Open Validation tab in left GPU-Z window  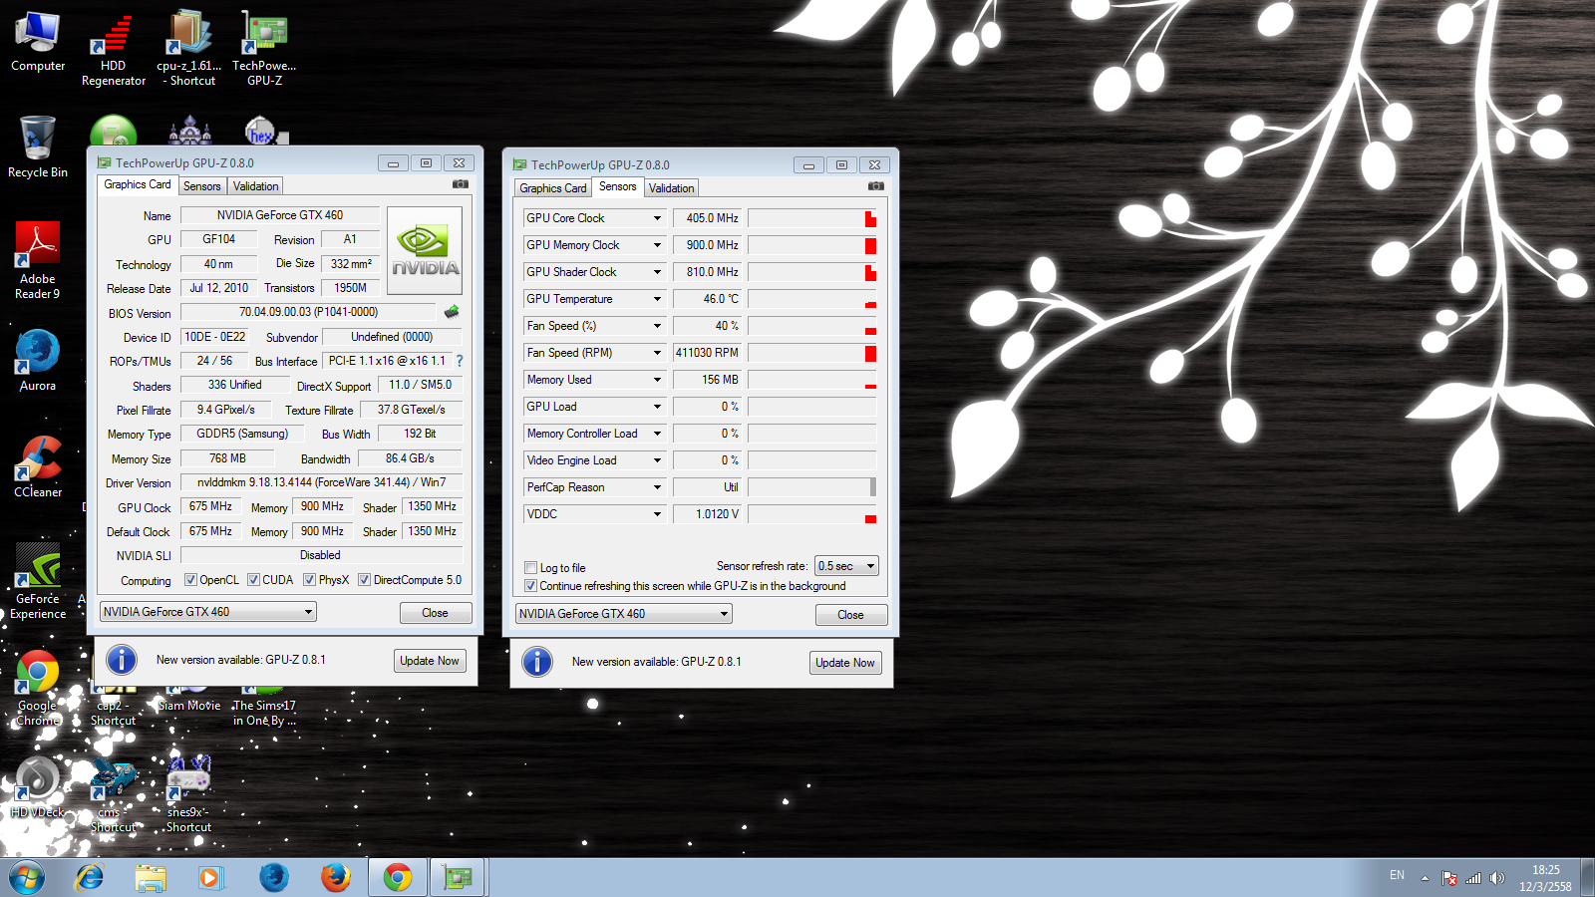256,186
